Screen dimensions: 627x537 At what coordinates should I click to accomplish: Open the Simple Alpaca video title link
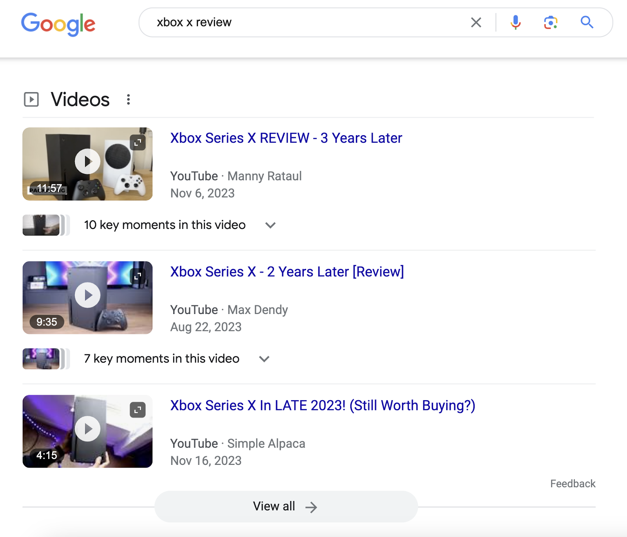tap(322, 406)
